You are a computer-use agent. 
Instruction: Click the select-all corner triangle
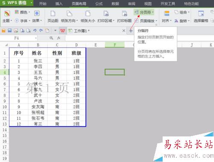tap(6, 45)
